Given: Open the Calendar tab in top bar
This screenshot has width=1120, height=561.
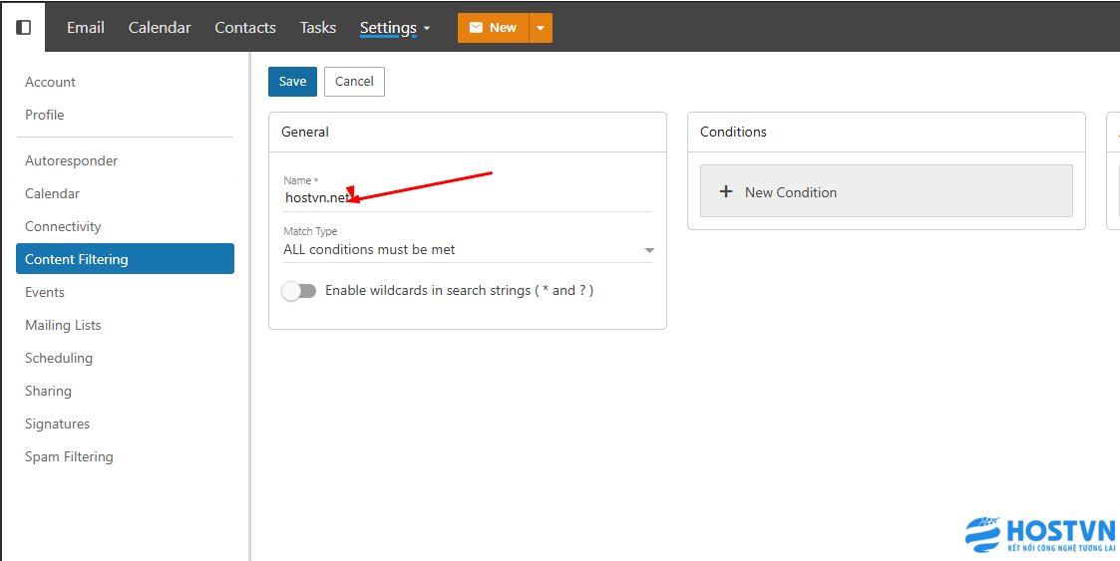Looking at the screenshot, I should 160,28.
